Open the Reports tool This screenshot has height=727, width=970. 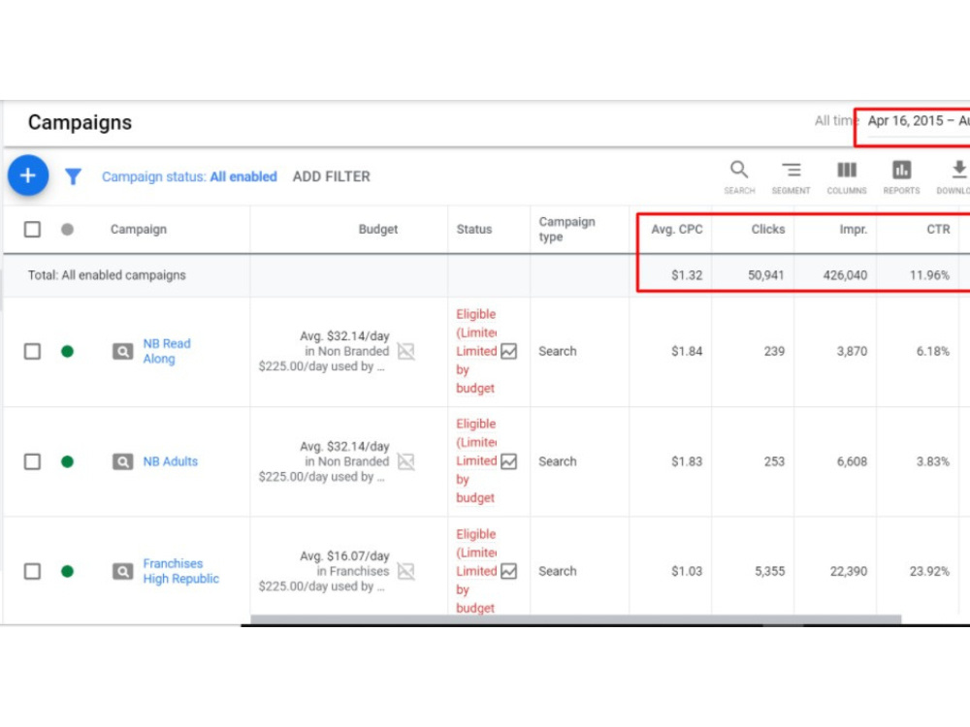click(x=901, y=176)
